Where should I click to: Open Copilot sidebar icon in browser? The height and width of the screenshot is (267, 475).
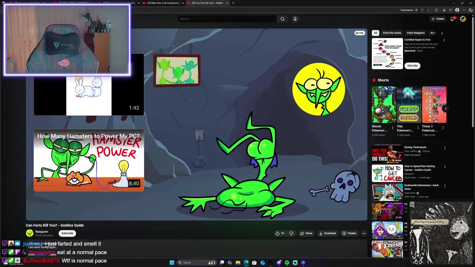click(471, 10)
